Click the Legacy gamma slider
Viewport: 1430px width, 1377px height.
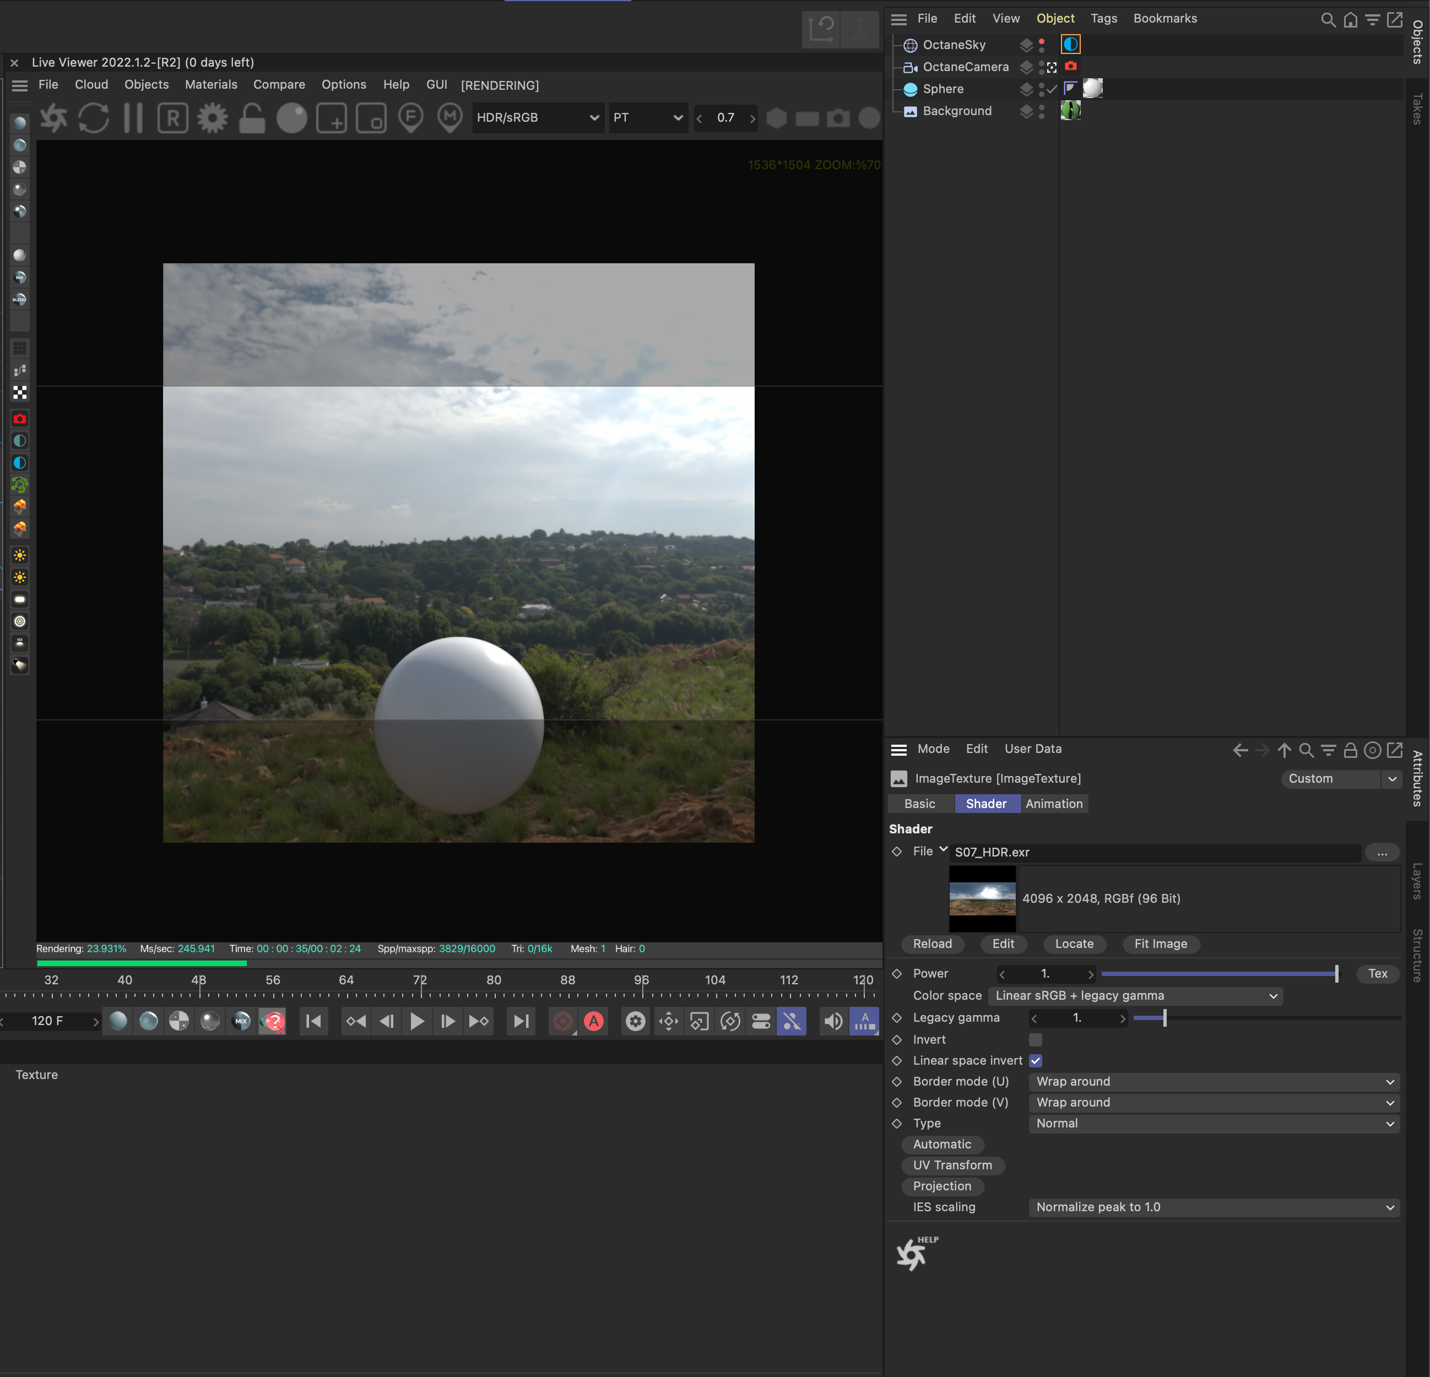1266,1017
